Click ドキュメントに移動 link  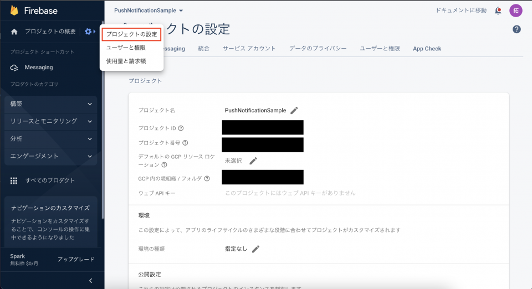pos(461,11)
